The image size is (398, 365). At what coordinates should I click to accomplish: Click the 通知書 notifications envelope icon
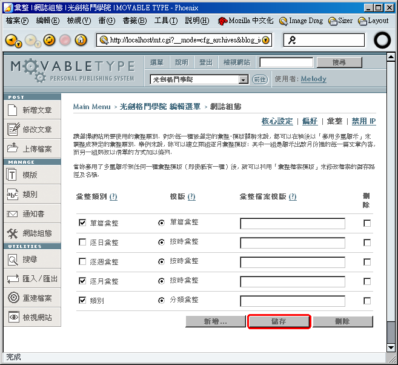pos(12,214)
